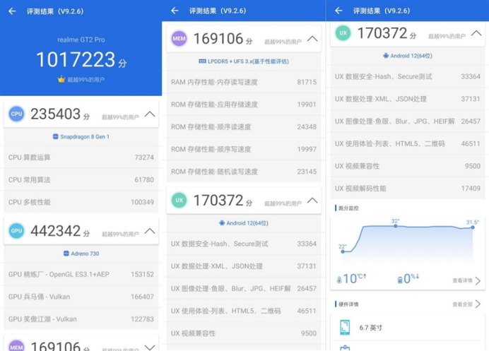Click the blue CPU badge icon
The width and height of the screenshot is (489, 351).
coord(16,114)
